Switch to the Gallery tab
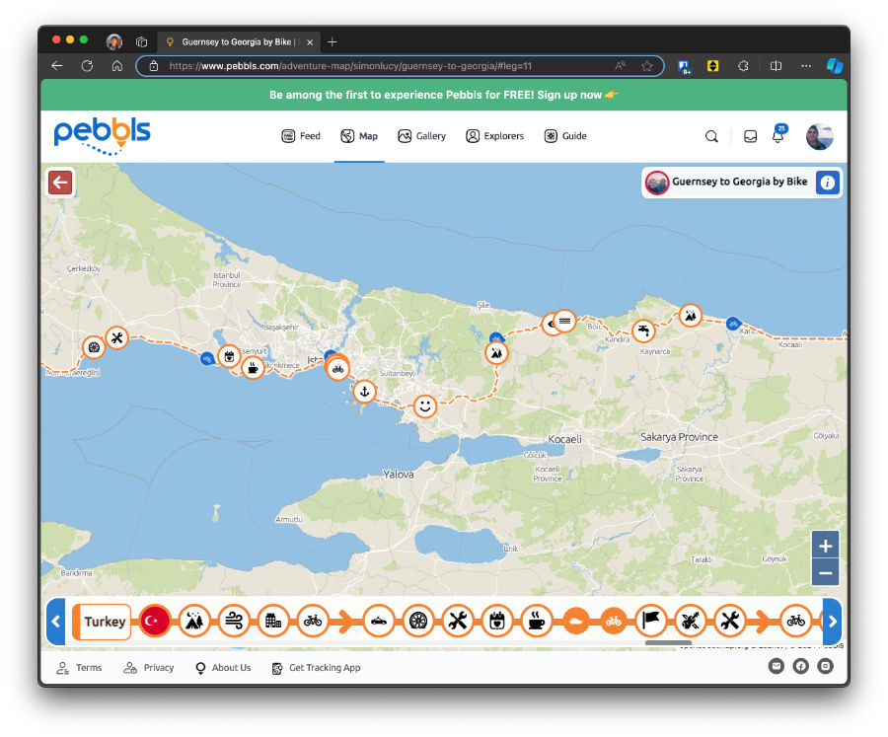Screen dimensions: 888x737 click(x=421, y=136)
